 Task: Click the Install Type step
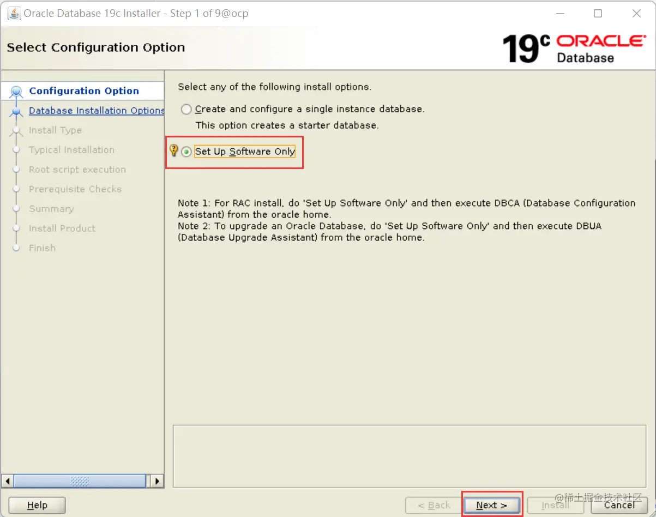pos(55,130)
